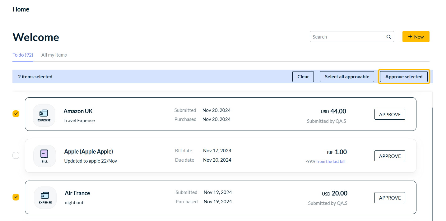Check the Apple bill checkbox
The height and width of the screenshot is (221, 446).
(x=16, y=155)
